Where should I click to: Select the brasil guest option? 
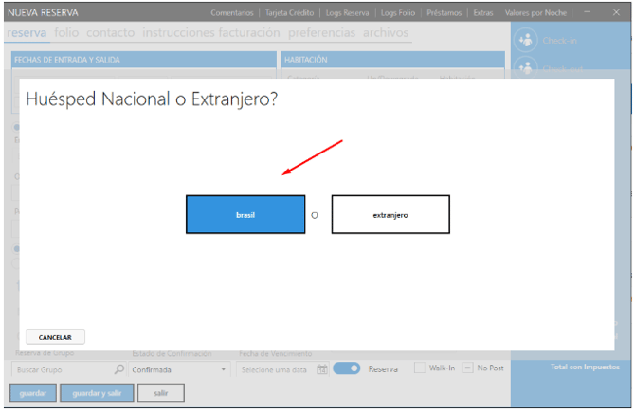pos(245,215)
